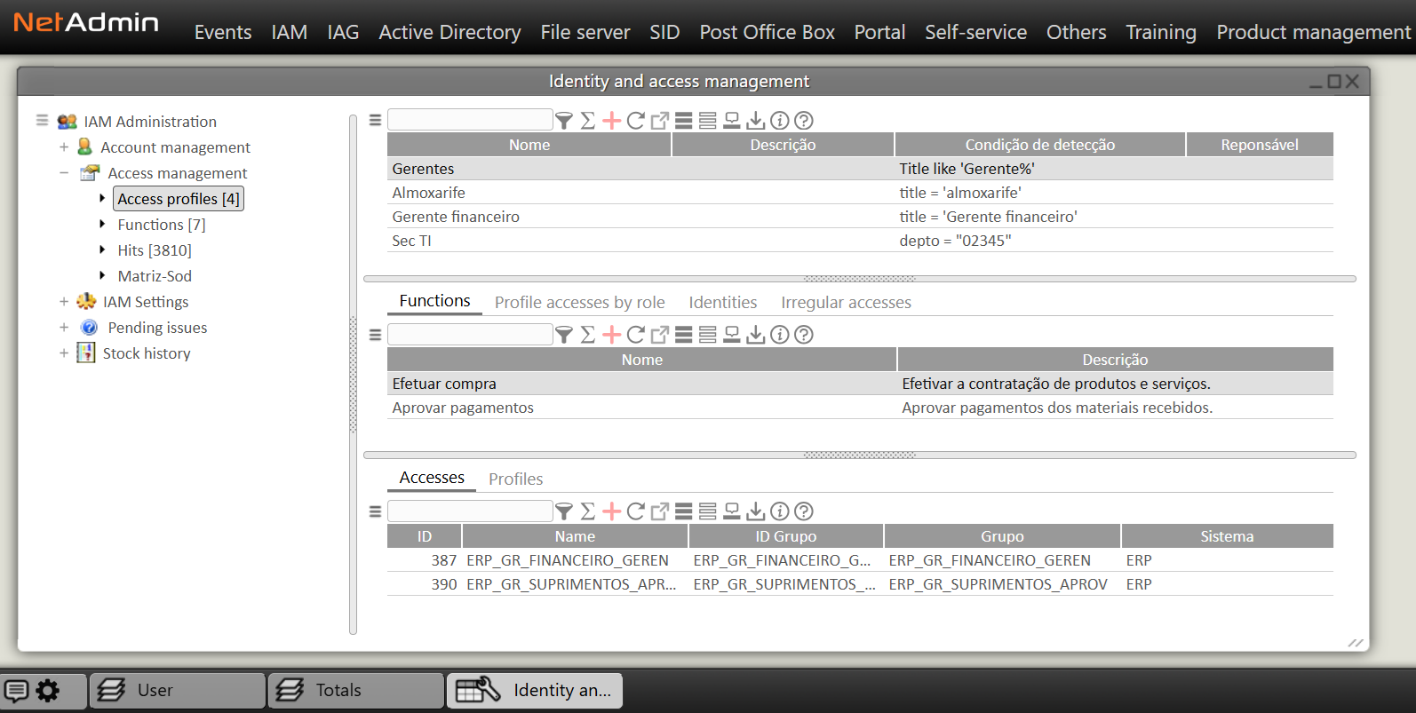1416x713 pixels.
Task: Click the filter icon in the Functions grid toolbar
Action: coord(564,334)
